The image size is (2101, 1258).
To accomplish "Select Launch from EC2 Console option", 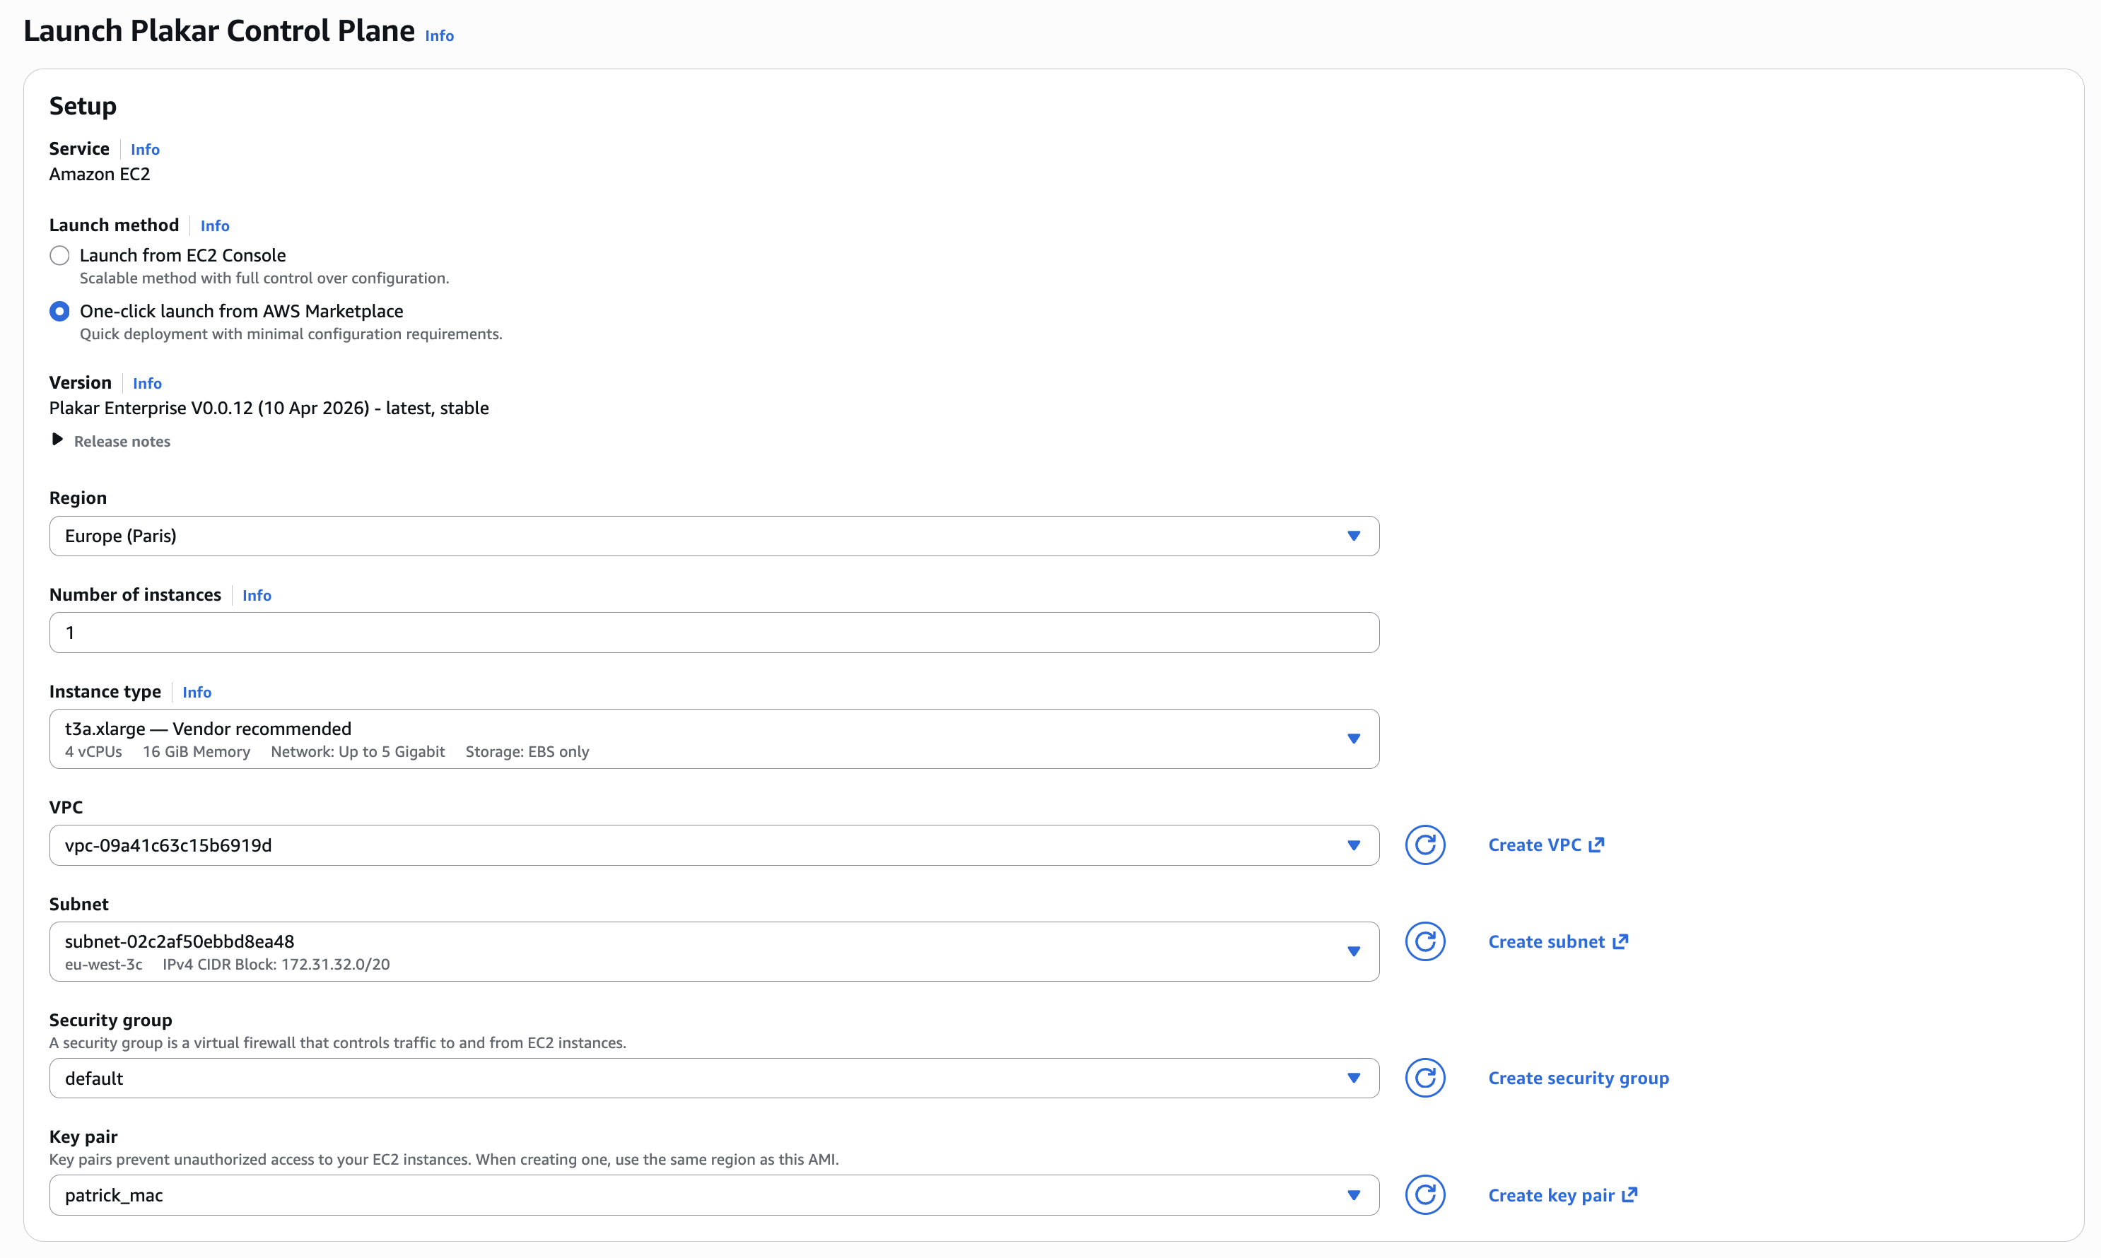I will click(x=59, y=255).
